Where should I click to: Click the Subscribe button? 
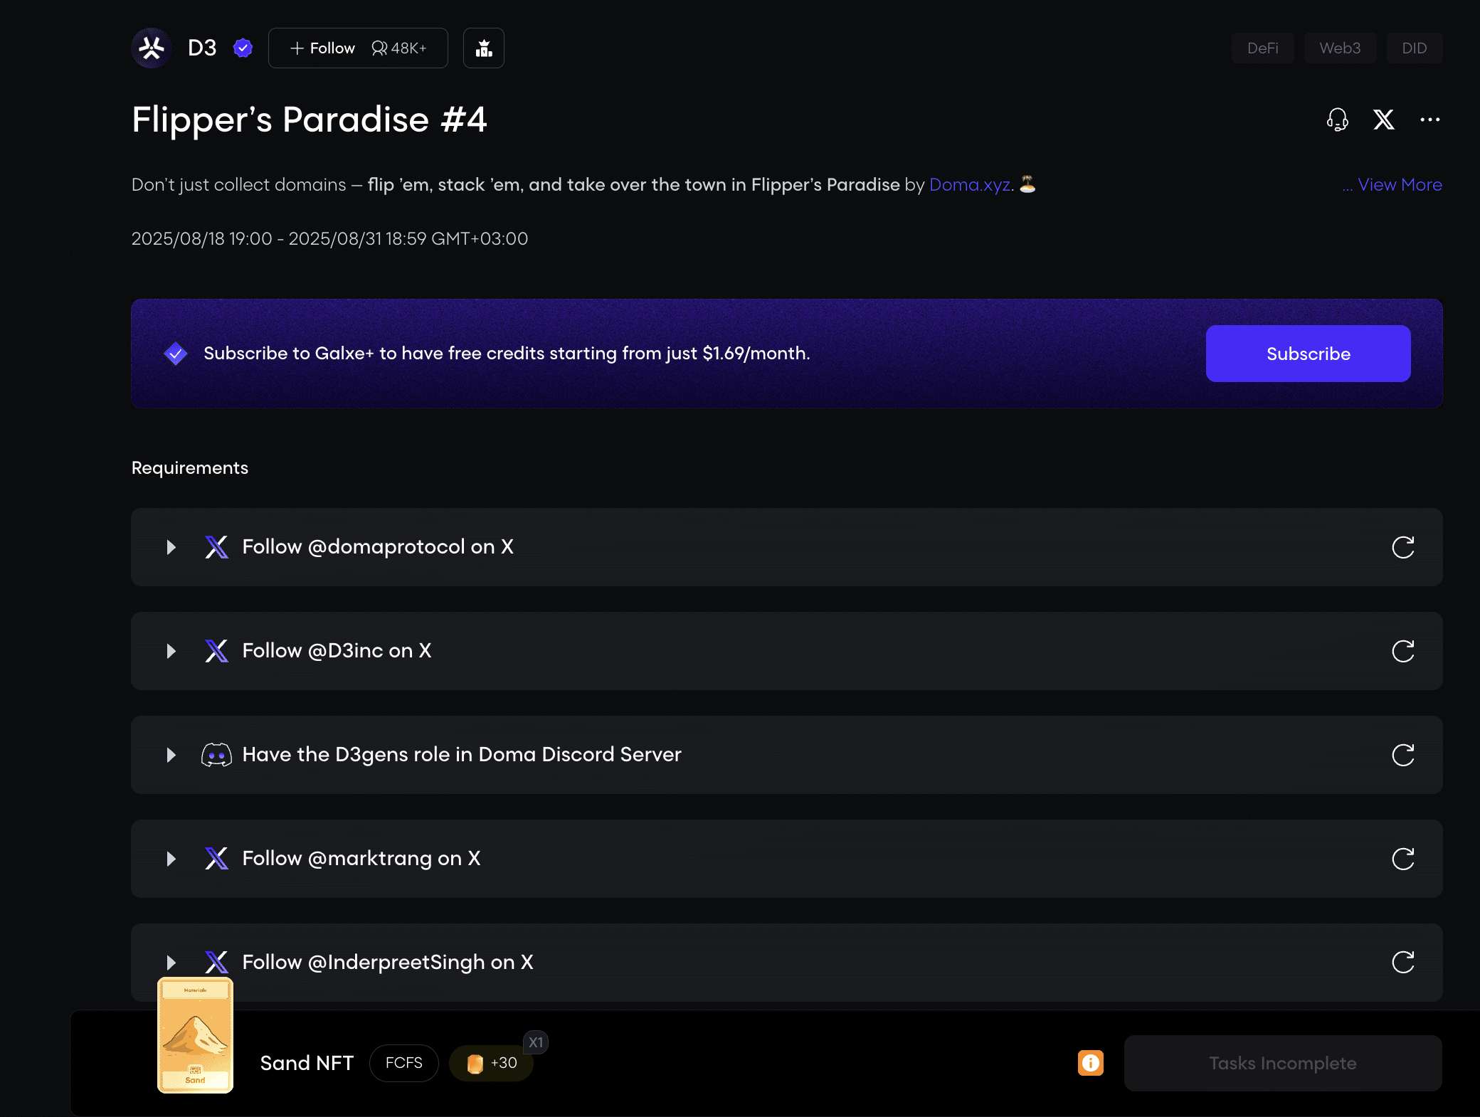click(1308, 354)
